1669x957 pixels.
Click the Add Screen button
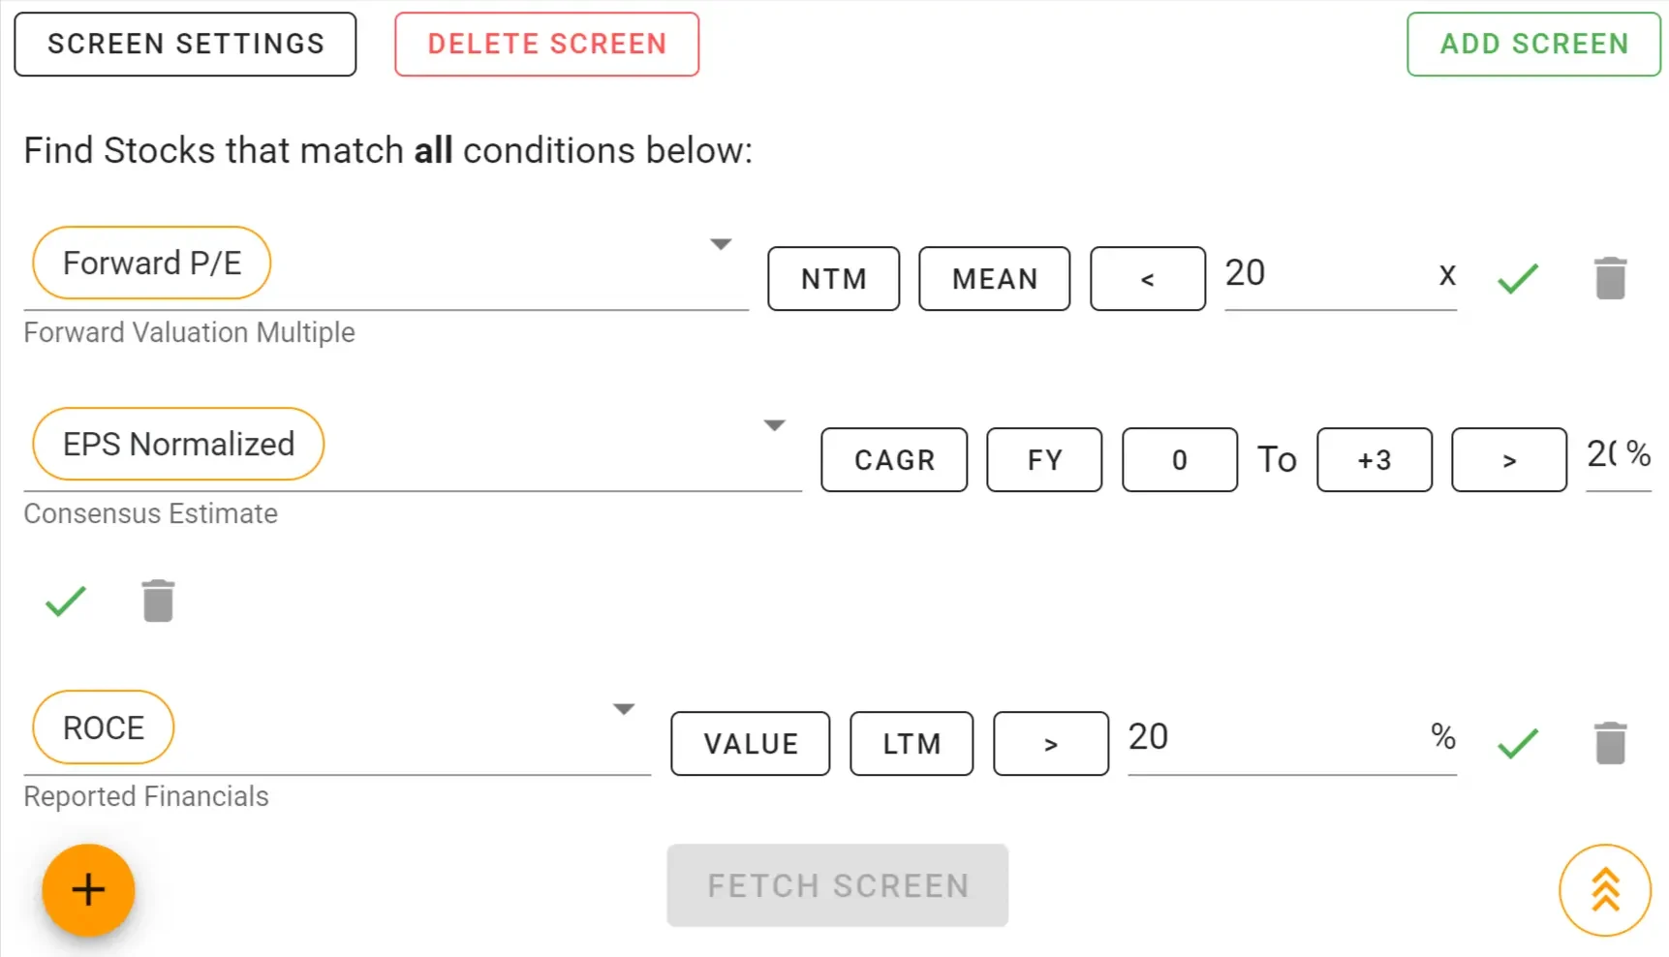tap(1533, 45)
